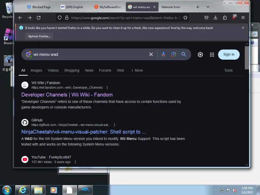Dismiss the Firefox refresh notification bar
Viewport: 260px width, 195px height.
point(243,28)
